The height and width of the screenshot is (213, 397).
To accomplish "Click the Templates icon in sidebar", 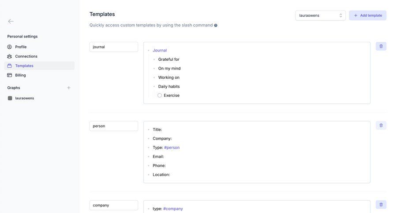I will pyautogui.click(x=9, y=66).
